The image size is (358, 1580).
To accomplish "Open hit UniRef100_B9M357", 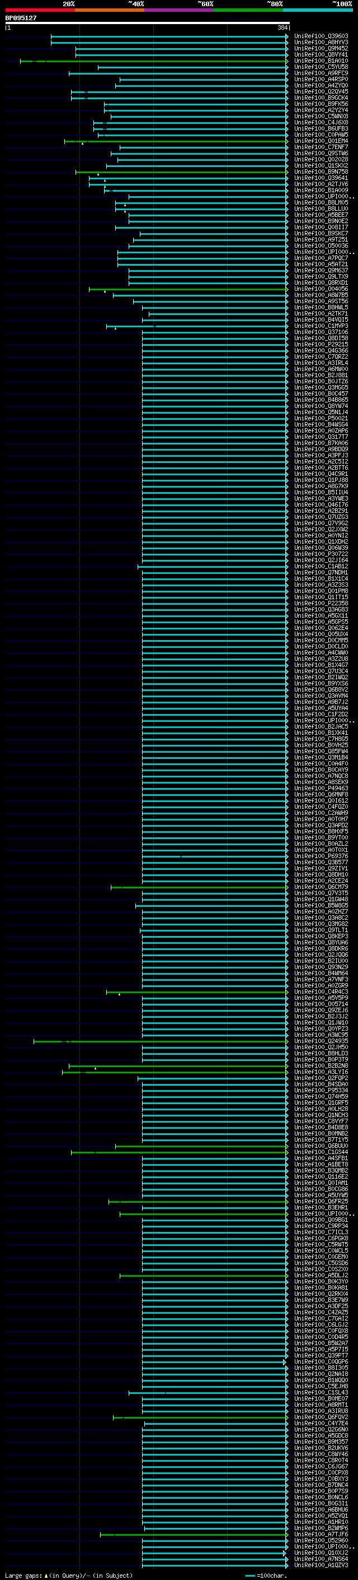I will 321,1442.
